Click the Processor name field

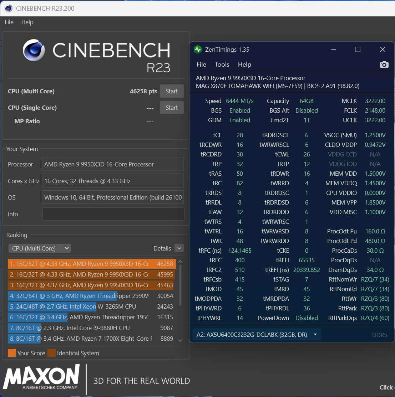pos(113,164)
